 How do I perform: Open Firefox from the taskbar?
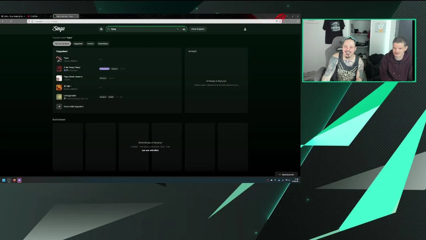[14, 180]
